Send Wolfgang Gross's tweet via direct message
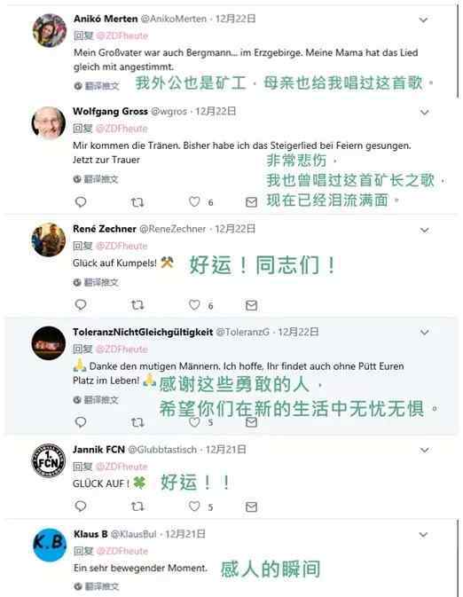This screenshot has width=463, height=597. point(251,202)
